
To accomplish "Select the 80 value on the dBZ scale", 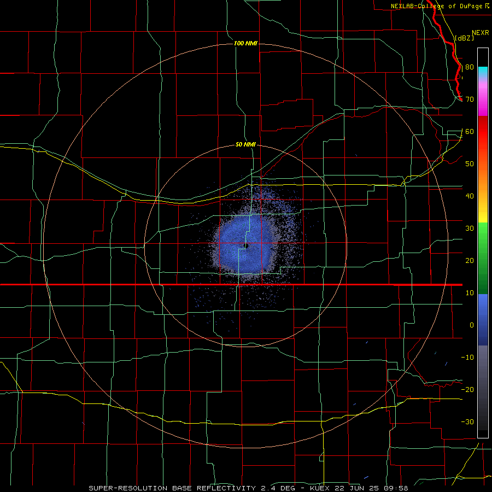I will coord(470,67).
